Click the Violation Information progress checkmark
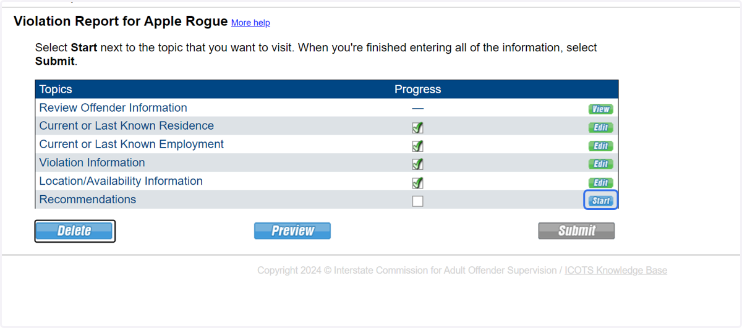 (x=418, y=164)
